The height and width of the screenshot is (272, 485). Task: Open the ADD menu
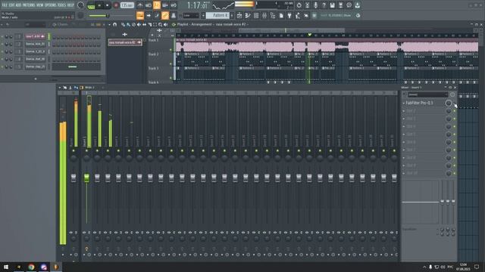point(18,5)
